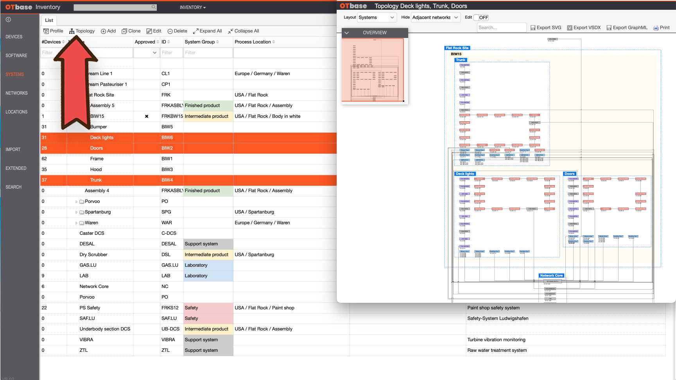The width and height of the screenshot is (676, 380).
Task: Go to LOCATIONS section
Action: 16,112
